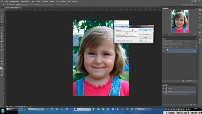Select the Path Selection tool
This screenshot has height=114, width=202.
point(2,56)
